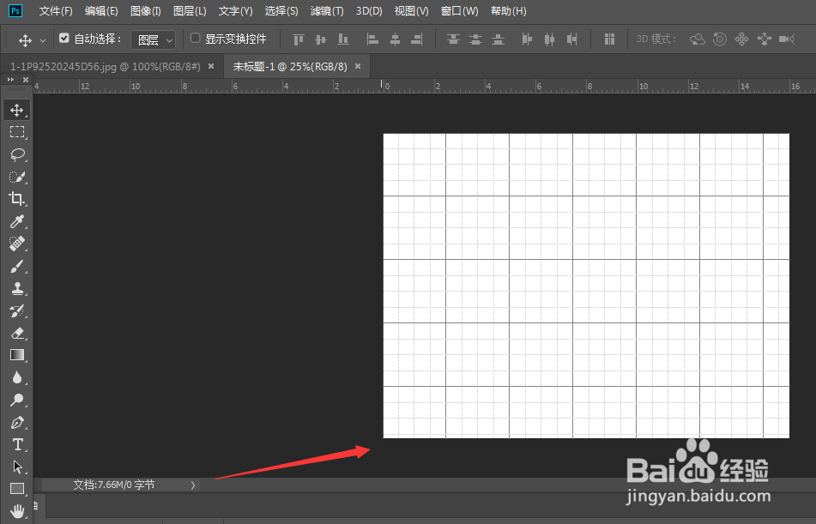The image size is (816, 524).
Task: Select the Clone Stamp tool
Action: (16, 288)
